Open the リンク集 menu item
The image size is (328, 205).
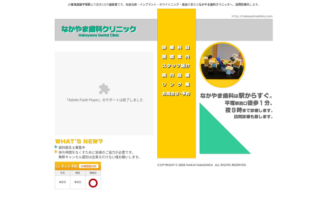176,85
